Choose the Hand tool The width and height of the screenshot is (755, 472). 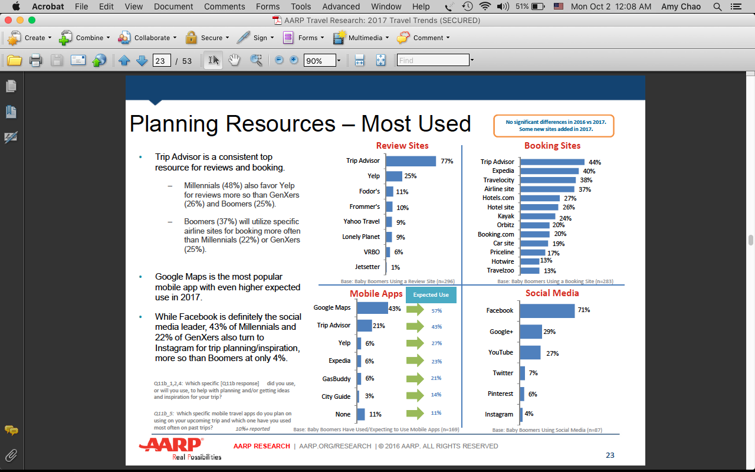tap(234, 60)
